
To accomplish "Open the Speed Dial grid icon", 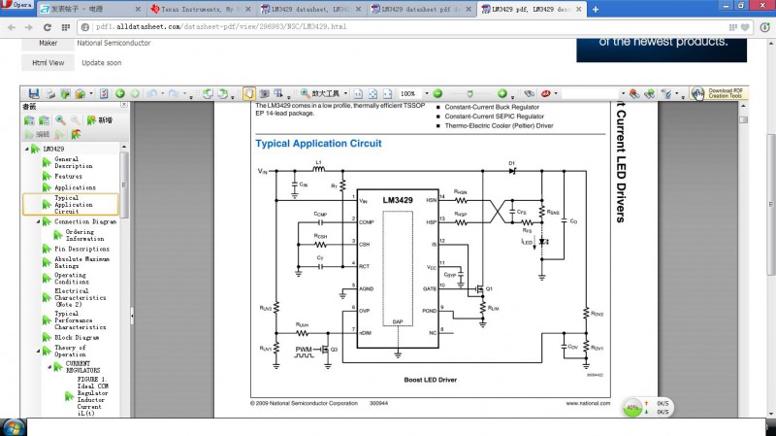I will click(65, 27).
